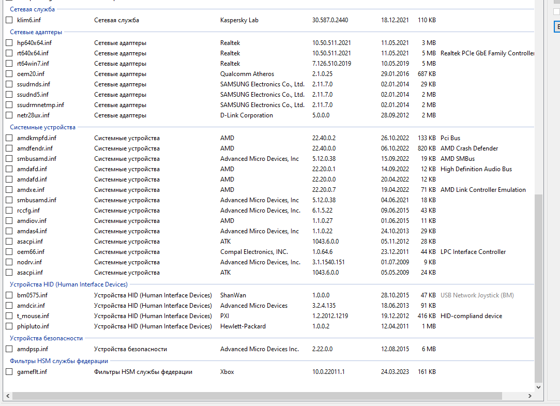The height and width of the screenshot is (406, 560).
Task: Click the horizontal scrollbar right arrow
Action: click(530, 396)
